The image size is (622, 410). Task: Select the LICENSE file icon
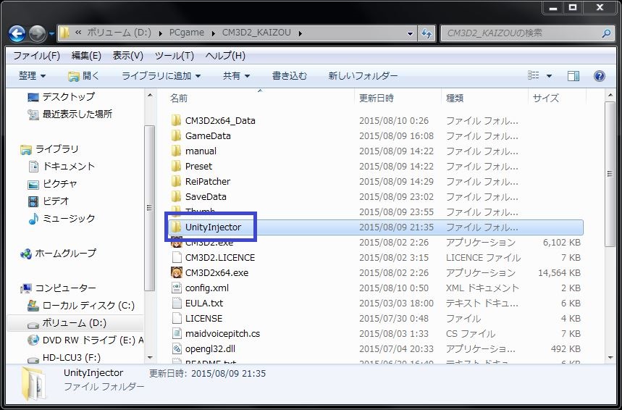(x=176, y=318)
